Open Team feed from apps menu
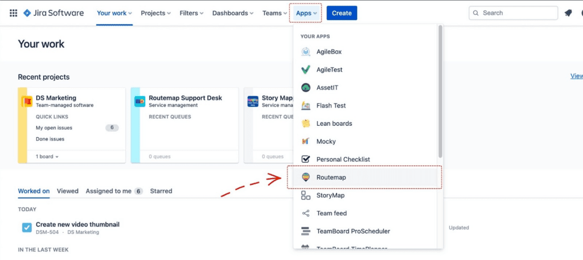583x260 pixels. (x=364, y=213)
